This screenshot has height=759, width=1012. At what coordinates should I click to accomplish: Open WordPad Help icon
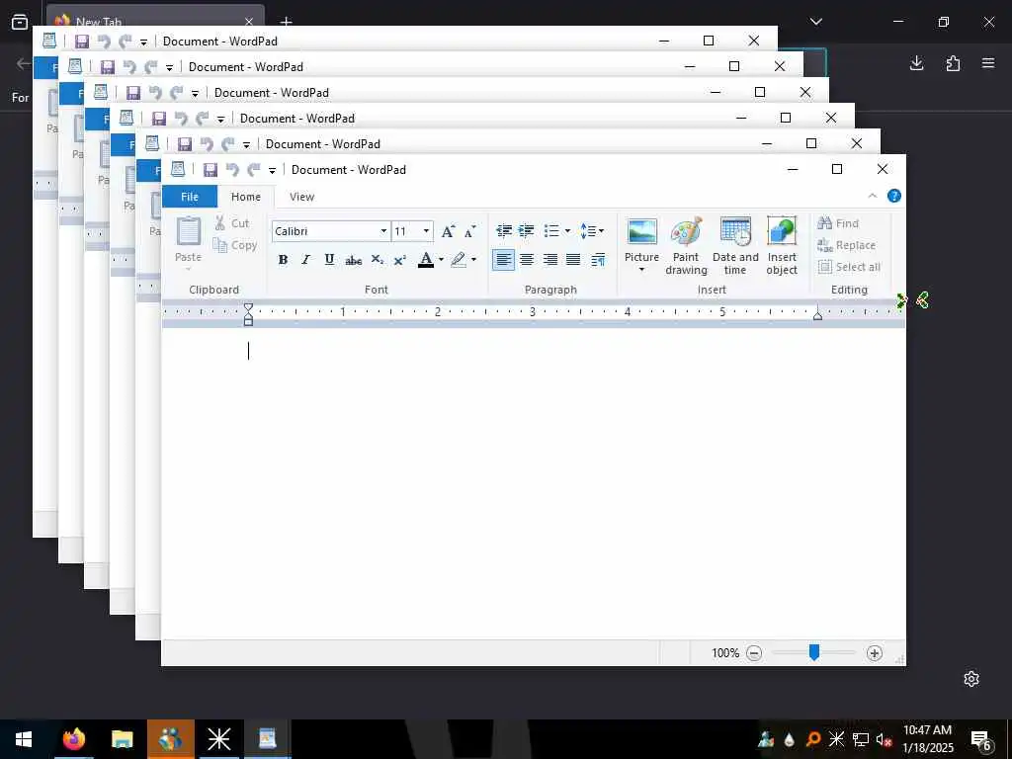pyautogui.click(x=893, y=196)
